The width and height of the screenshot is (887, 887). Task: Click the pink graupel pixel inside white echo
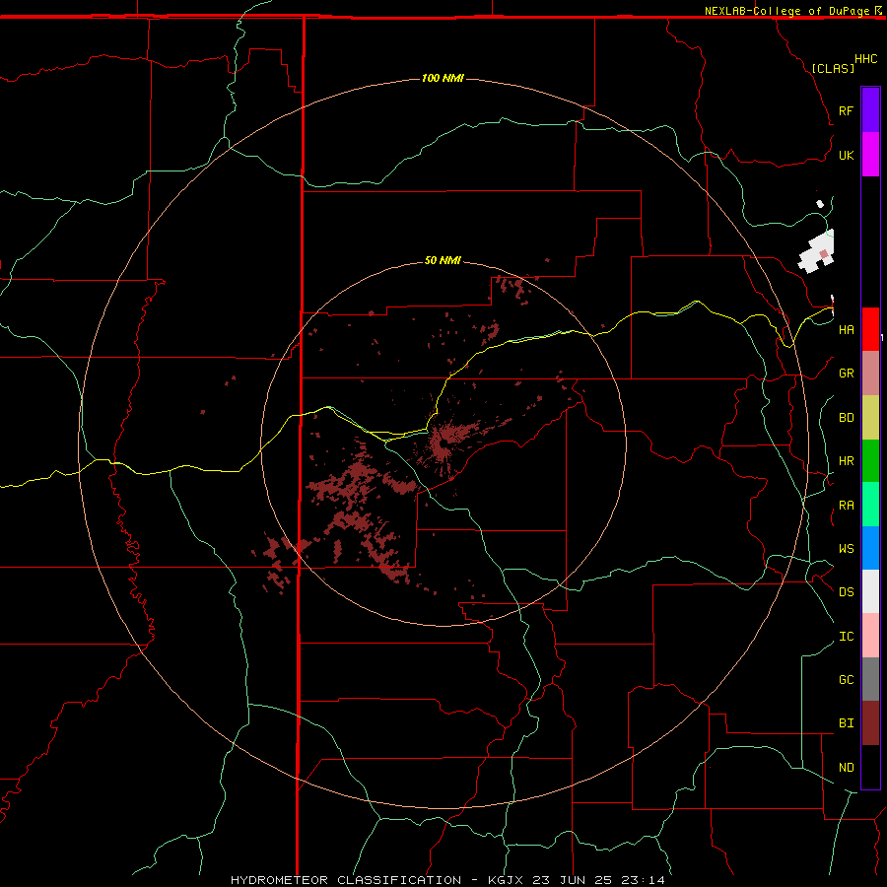pyautogui.click(x=824, y=254)
